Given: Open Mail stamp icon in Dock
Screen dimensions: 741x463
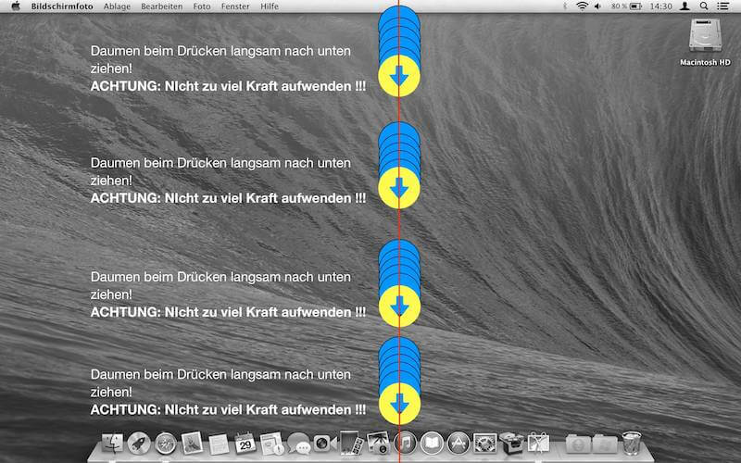Looking at the screenshot, I should pos(192,444).
